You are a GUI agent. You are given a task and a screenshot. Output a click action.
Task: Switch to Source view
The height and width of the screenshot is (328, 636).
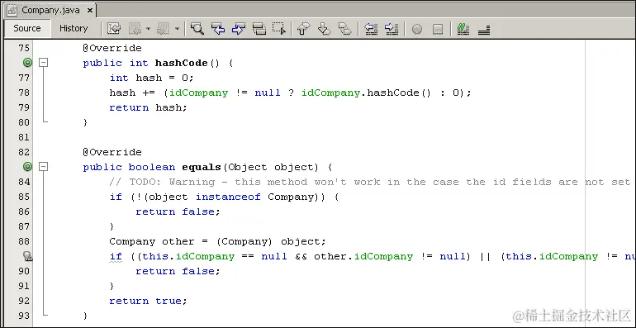[27, 28]
